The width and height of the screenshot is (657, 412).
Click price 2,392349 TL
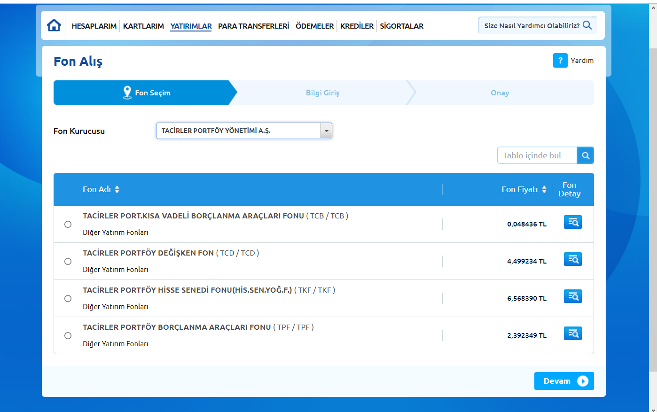(527, 335)
